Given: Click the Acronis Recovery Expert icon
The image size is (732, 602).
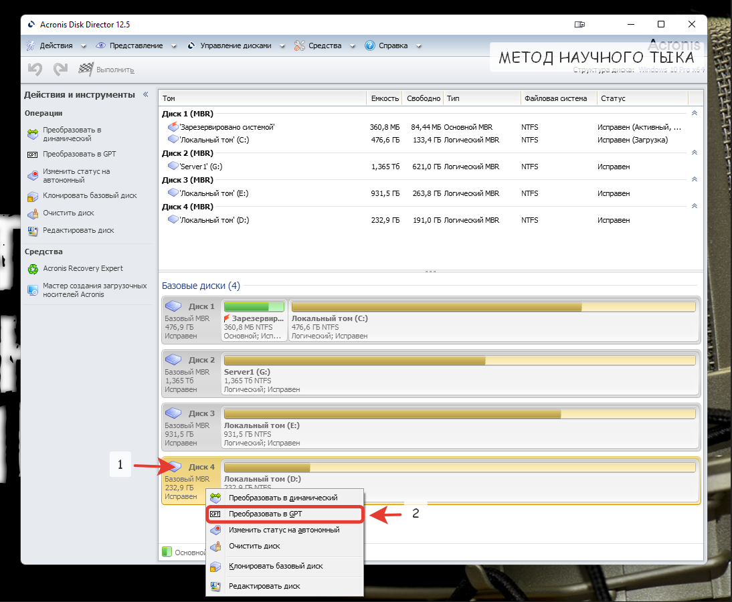Looking at the screenshot, I should [33, 269].
